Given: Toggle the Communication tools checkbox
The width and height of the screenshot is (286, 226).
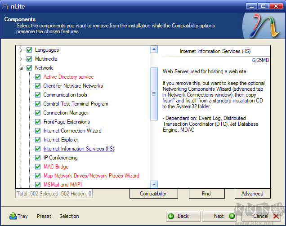Looking at the screenshot, I should coord(38,95).
